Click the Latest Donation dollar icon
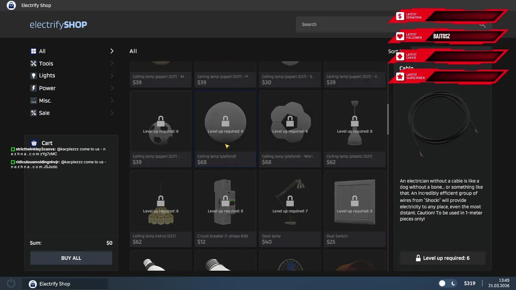Screen dimensions: 516x290 click(400, 16)
